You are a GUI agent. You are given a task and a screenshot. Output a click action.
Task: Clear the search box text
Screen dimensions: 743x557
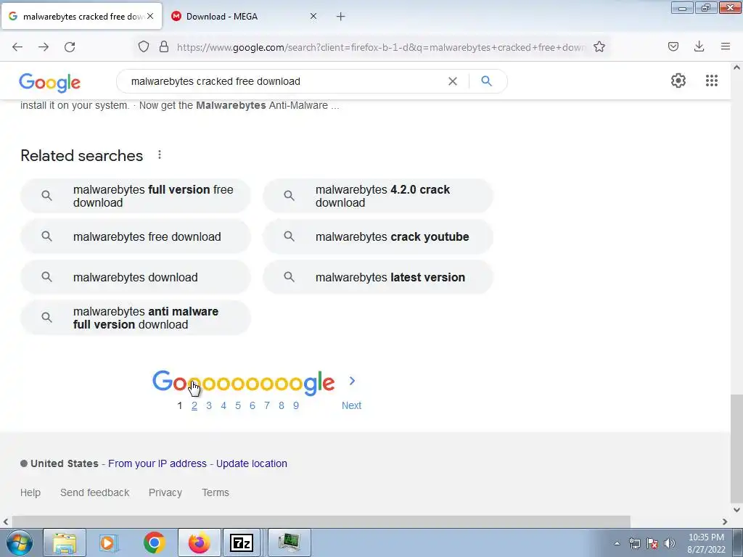[453, 81]
